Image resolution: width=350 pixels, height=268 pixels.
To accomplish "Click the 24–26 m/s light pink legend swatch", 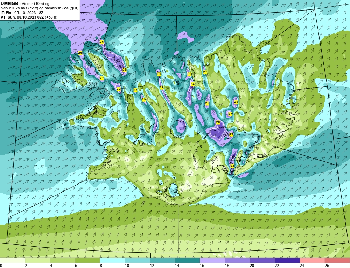I will (x=313, y=260).
